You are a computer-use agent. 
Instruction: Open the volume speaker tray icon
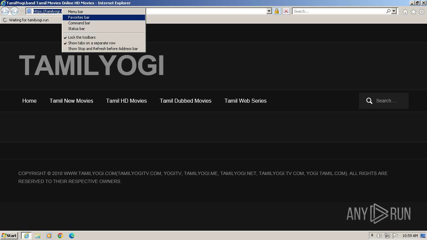379,236
